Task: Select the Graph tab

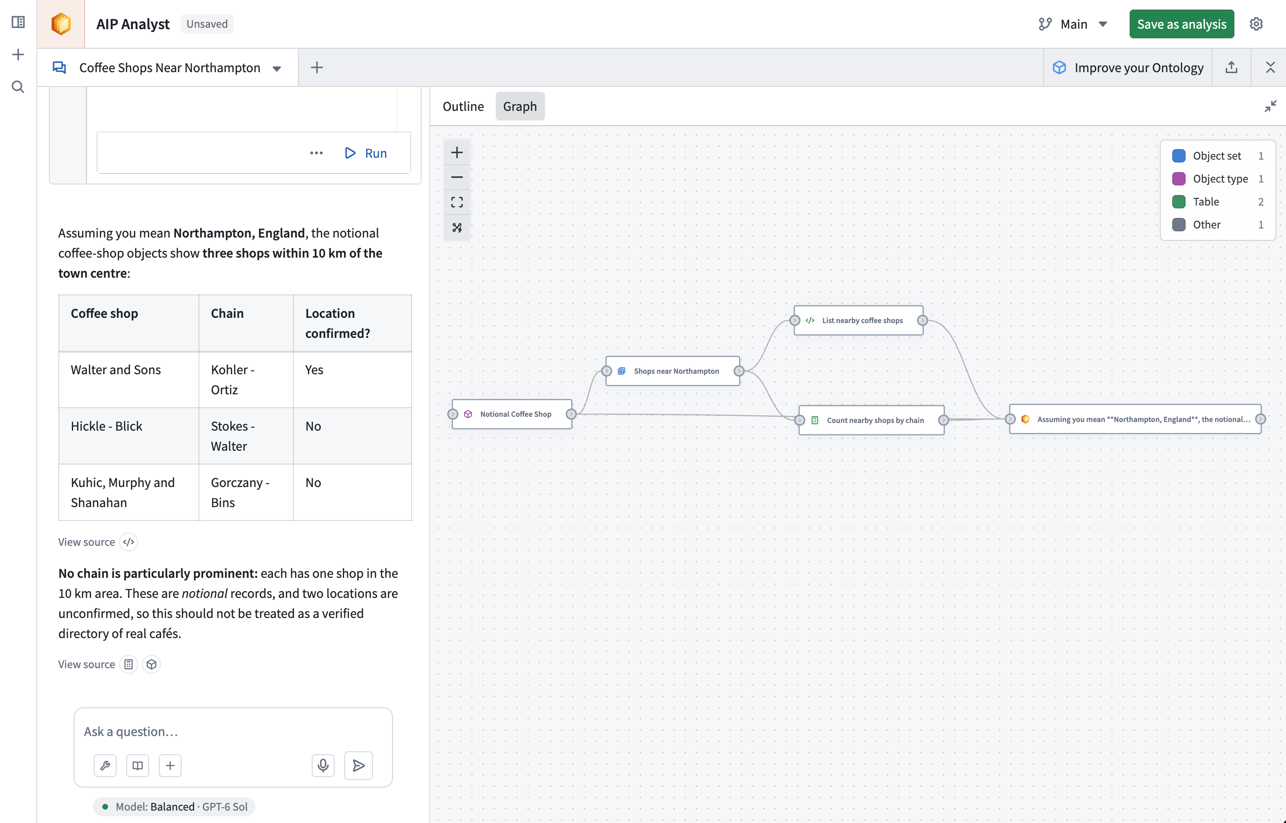Action: (x=520, y=107)
